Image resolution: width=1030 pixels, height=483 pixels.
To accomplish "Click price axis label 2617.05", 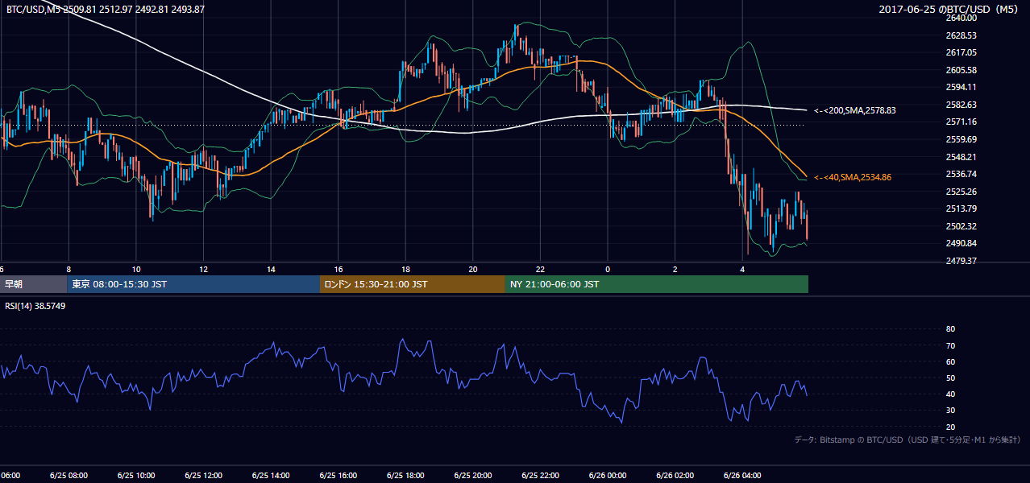I will [x=961, y=52].
